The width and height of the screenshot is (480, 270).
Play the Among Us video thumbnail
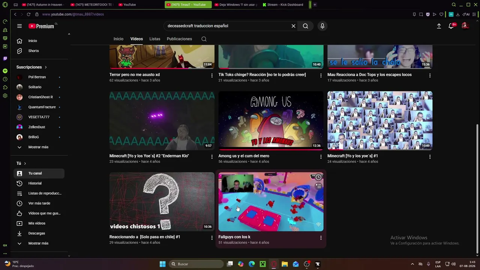click(271, 120)
